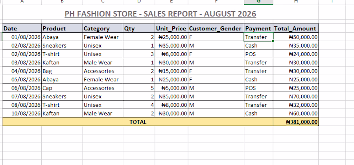This screenshot has width=354, height=165.
Task: Click the fill handle of the selected cell
Action: click(273, 41)
